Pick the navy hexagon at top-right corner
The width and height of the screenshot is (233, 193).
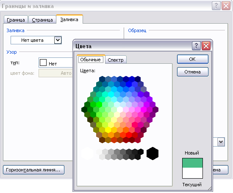(x=138, y=79)
